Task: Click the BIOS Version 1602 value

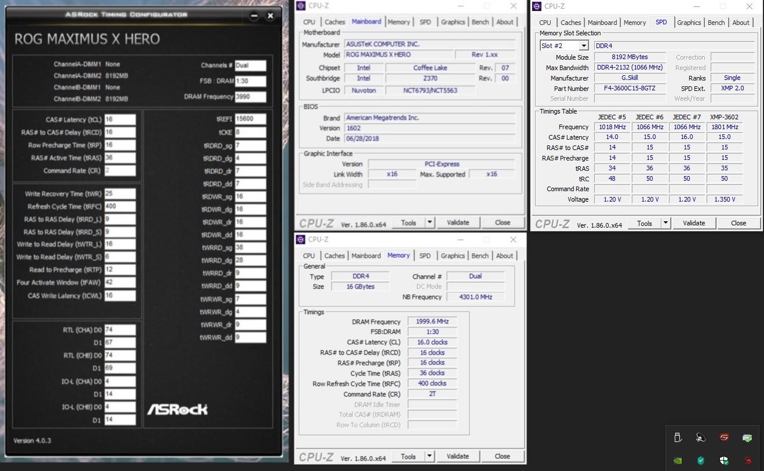Action: 430,128
